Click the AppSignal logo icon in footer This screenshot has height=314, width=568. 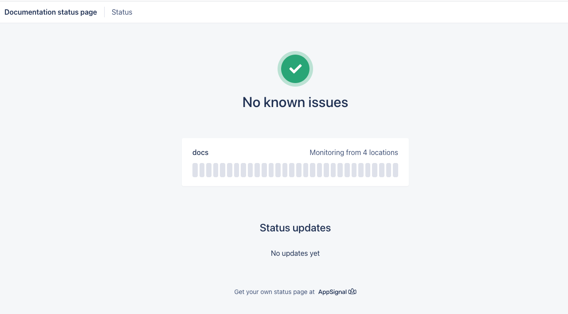353,292
